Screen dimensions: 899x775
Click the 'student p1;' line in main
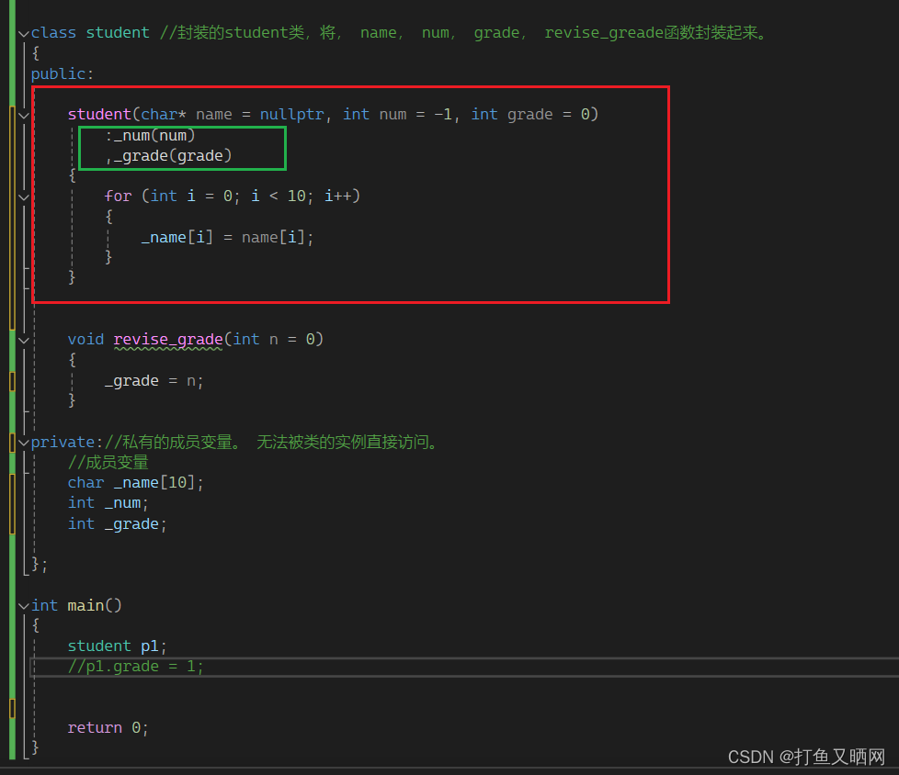(x=117, y=646)
